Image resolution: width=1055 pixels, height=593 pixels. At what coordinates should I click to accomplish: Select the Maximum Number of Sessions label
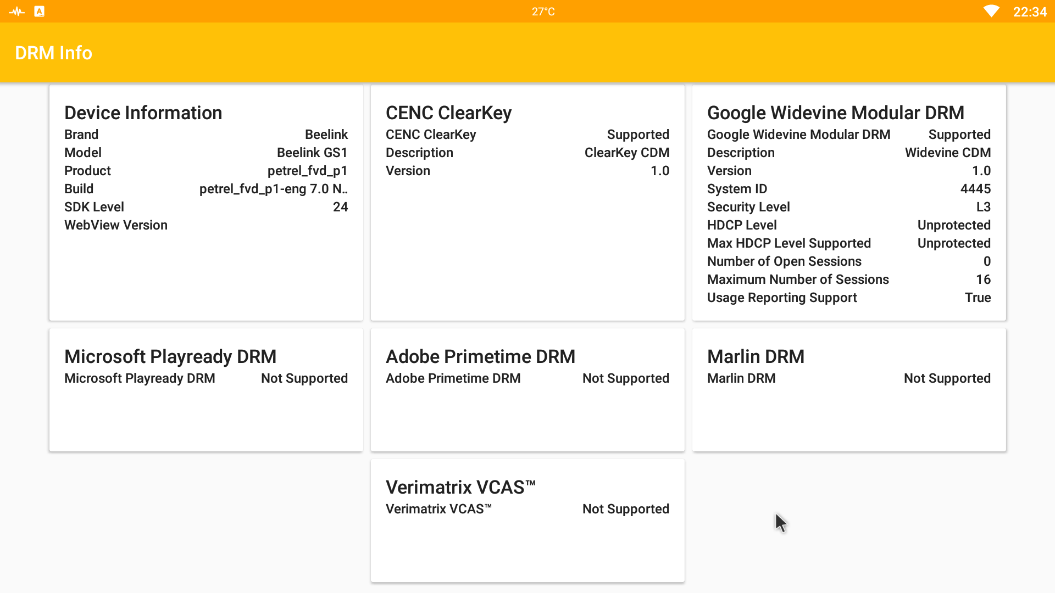point(798,279)
